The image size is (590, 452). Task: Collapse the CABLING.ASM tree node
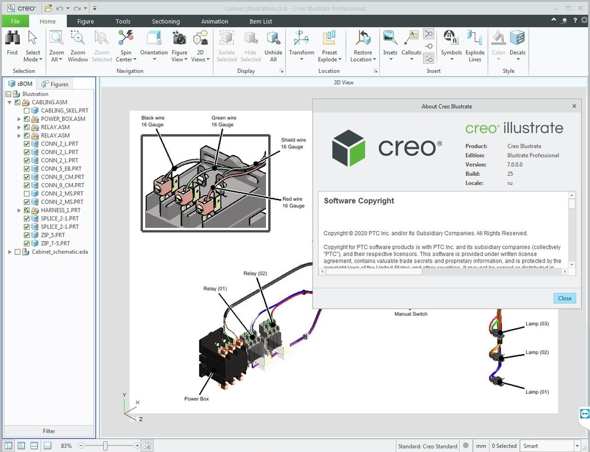(x=10, y=102)
